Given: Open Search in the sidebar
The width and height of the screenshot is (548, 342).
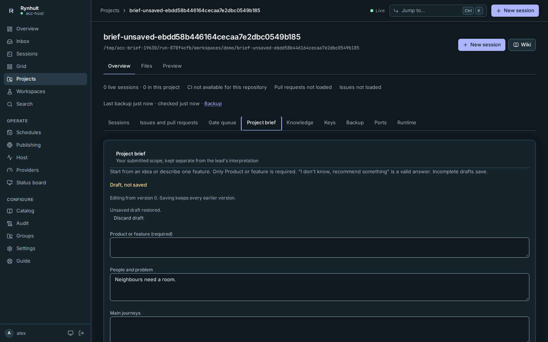Looking at the screenshot, I should point(45,104).
